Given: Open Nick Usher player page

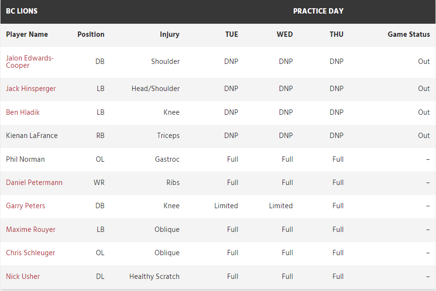Looking at the screenshot, I should [x=23, y=276].
